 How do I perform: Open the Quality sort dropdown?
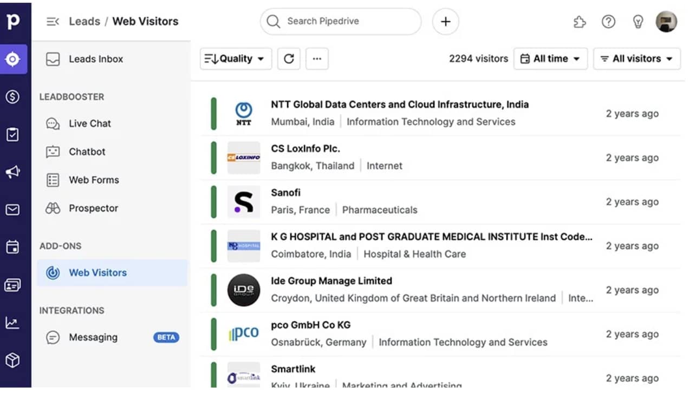pyautogui.click(x=235, y=58)
